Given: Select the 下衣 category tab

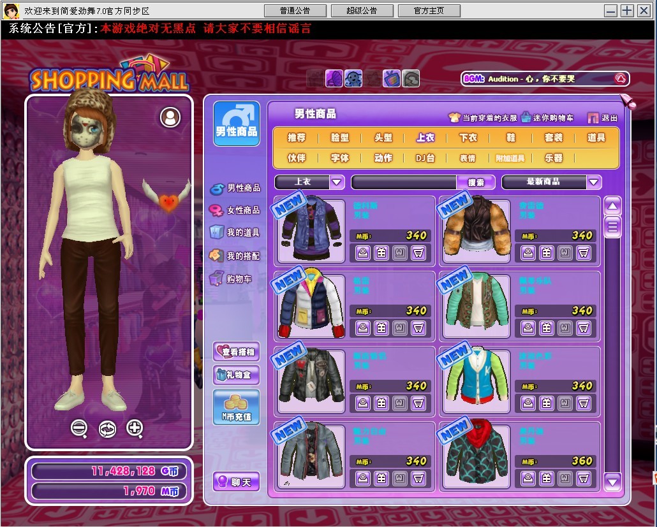Looking at the screenshot, I should [468, 138].
